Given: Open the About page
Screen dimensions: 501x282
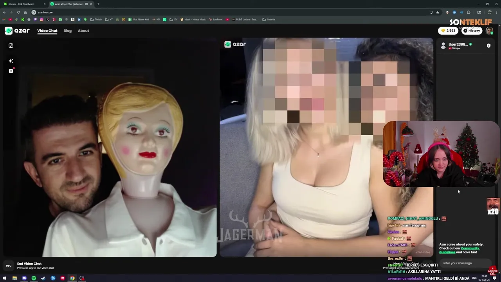Looking at the screenshot, I should pos(83,31).
